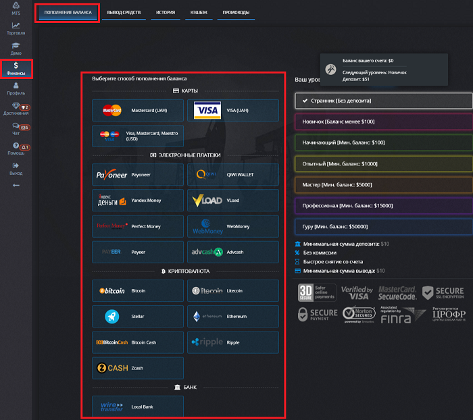The height and width of the screenshot is (420, 473).
Task: Open the Помощь question mark icon
Action: [x=16, y=146]
